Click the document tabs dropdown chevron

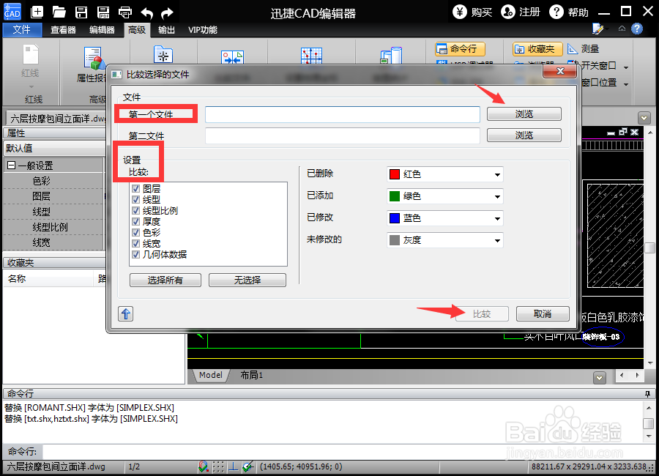[x=644, y=117]
